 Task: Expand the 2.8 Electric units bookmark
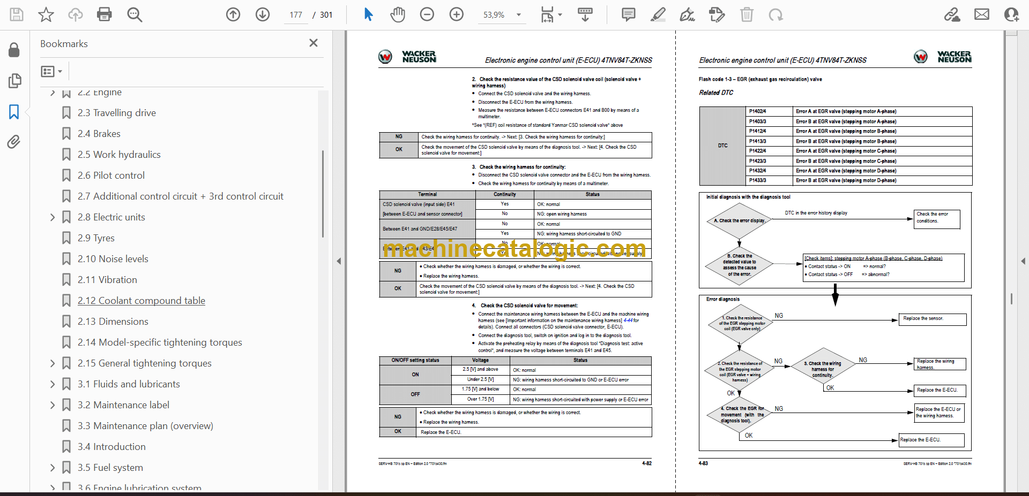pos(53,217)
